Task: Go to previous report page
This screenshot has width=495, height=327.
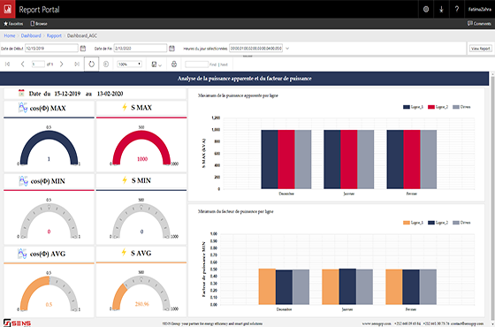Action: pyautogui.click(x=22, y=64)
